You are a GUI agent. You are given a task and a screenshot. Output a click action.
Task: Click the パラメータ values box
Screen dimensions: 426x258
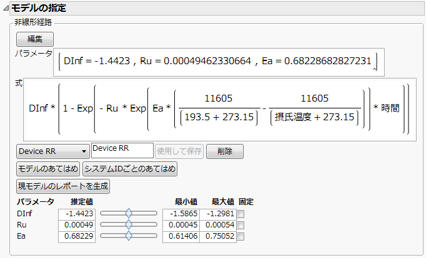pos(218,61)
